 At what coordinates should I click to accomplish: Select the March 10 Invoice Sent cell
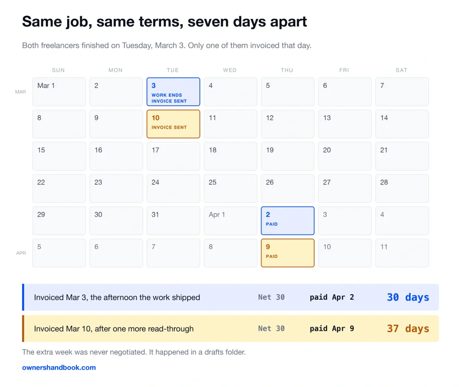tap(173, 124)
